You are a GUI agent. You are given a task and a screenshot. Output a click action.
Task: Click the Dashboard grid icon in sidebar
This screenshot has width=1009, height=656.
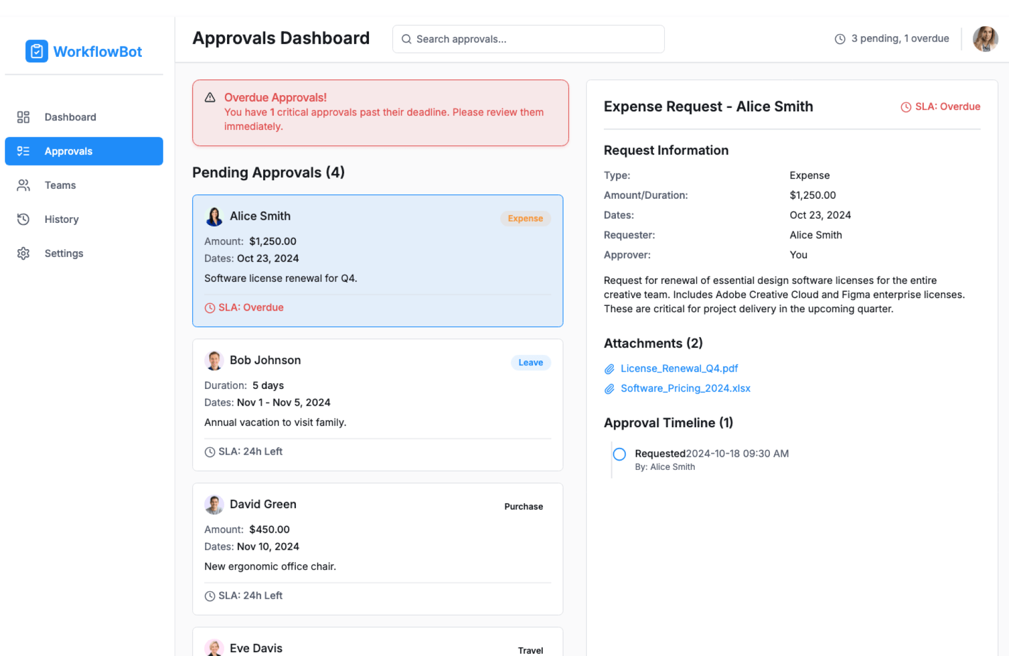23,117
